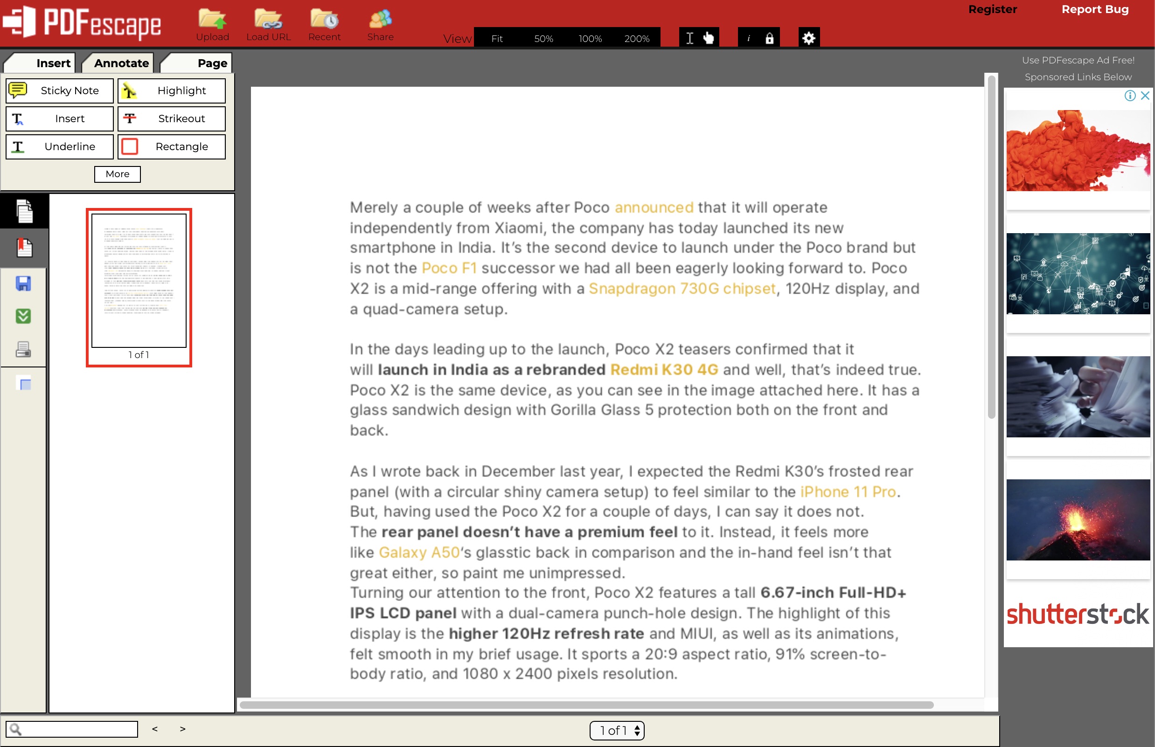Select the Sticky Note tool
1155x747 pixels.
(58, 90)
